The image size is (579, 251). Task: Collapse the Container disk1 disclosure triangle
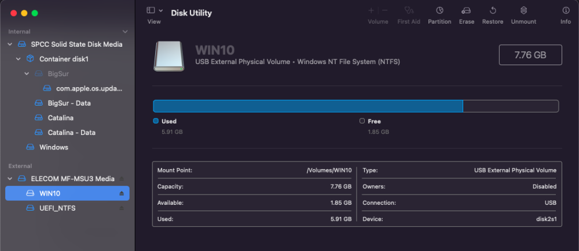click(x=18, y=59)
